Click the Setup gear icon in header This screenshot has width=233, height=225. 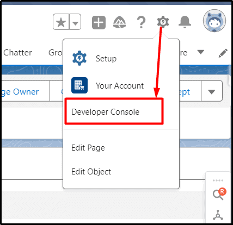pyautogui.click(x=163, y=22)
